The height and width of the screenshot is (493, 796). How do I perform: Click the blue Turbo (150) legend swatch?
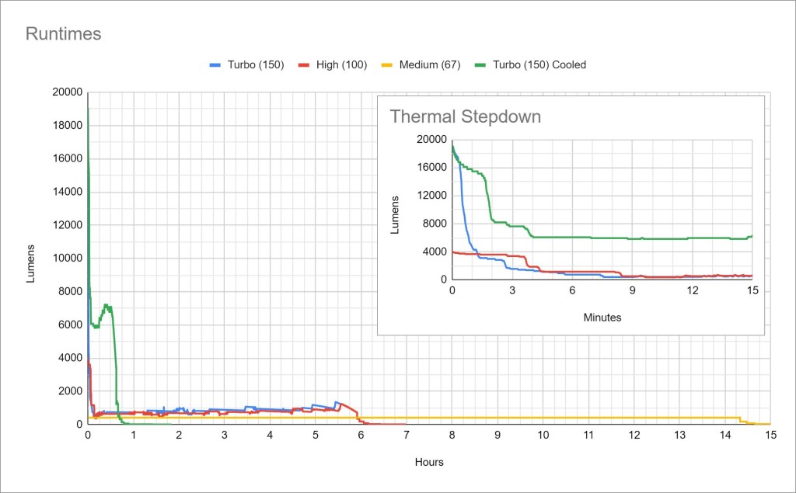pyautogui.click(x=215, y=65)
